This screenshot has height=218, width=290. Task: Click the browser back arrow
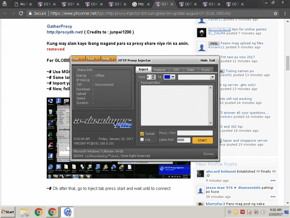point(5,13)
